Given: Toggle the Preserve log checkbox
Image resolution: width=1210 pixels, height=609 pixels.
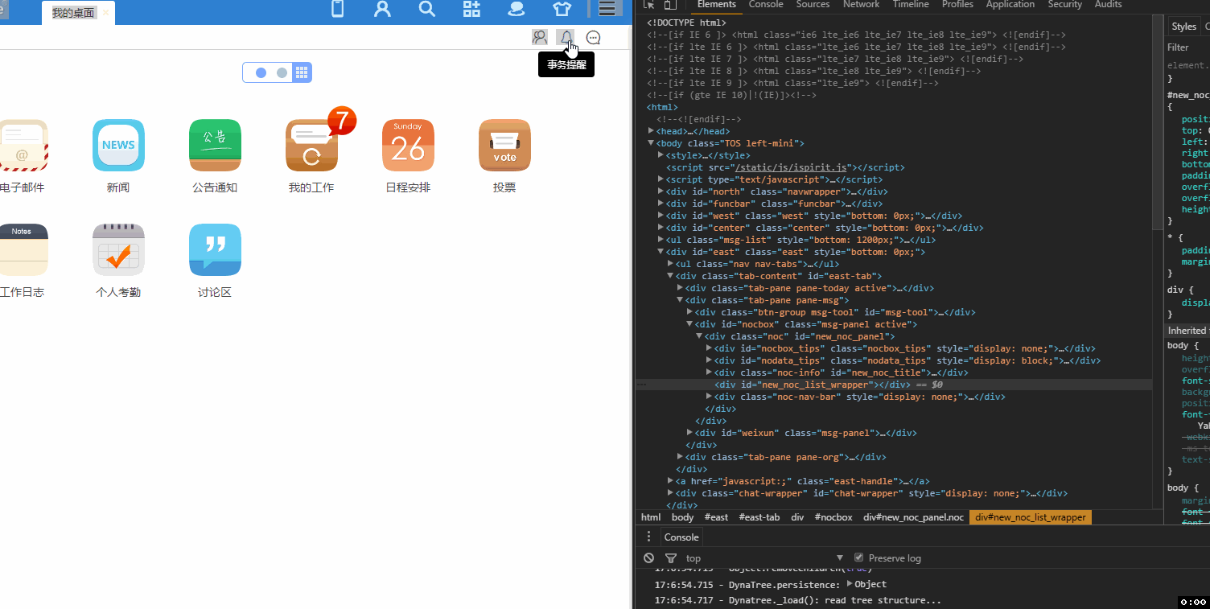Looking at the screenshot, I should pyautogui.click(x=858, y=558).
